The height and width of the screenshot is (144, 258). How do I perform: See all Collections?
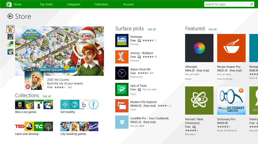pos(47,96)
